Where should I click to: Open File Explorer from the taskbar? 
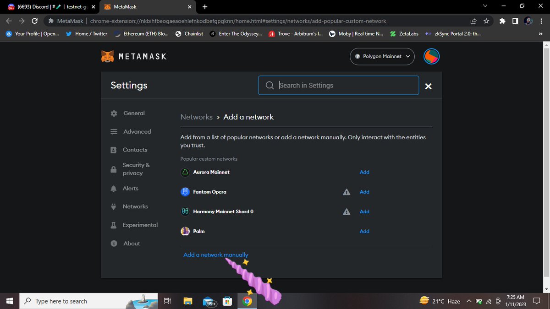(187, 301)
